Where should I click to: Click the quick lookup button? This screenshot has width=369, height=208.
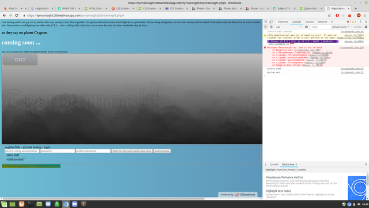click(162, 151)
